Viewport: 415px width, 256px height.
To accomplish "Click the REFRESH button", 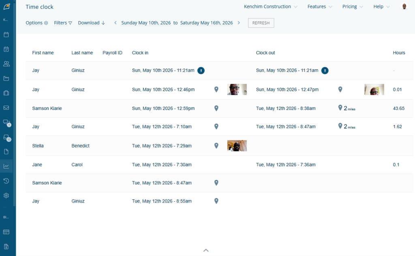I will coord(261,23).
